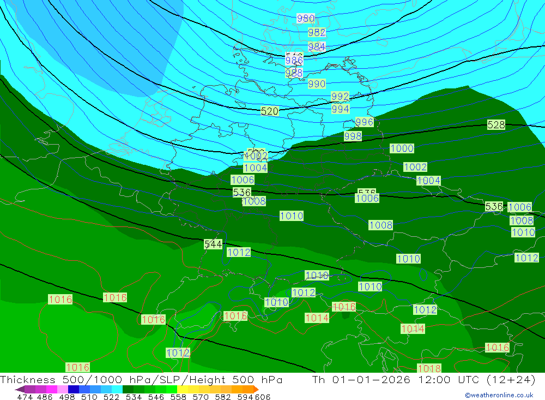The image size is (545, 400).
Task: Click the purple left arrow of legend
Action: (x=20, y=389)
